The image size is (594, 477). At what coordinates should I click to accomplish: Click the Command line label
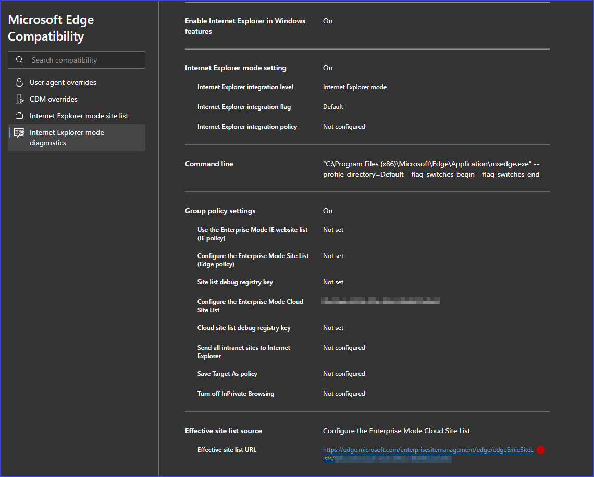click(x=209, y=164)
